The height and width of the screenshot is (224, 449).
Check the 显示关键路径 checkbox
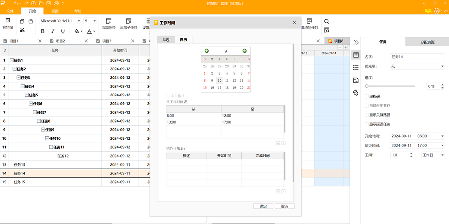(x=367, y=115)
